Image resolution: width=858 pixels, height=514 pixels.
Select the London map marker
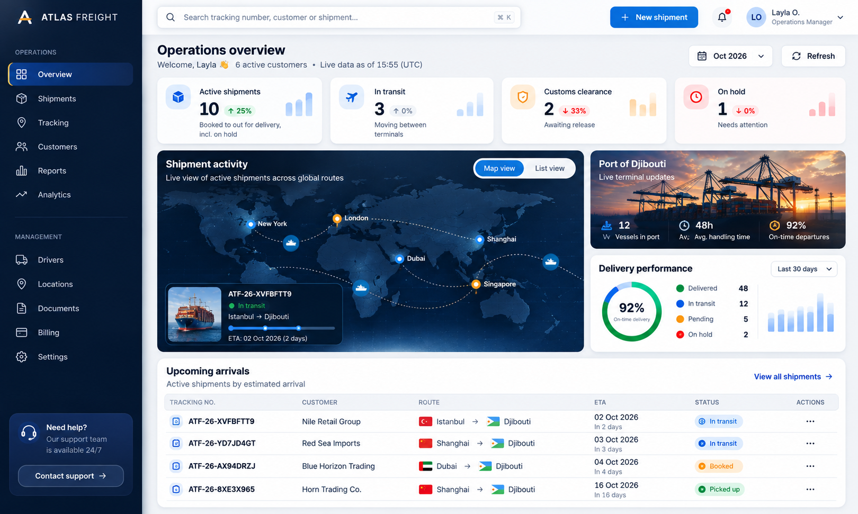[x=337, y=218]
